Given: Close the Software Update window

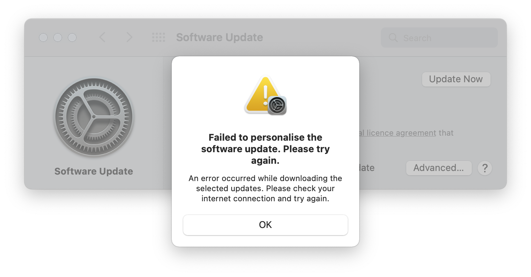Looking at the screenshot, I should tap(43, 38).
